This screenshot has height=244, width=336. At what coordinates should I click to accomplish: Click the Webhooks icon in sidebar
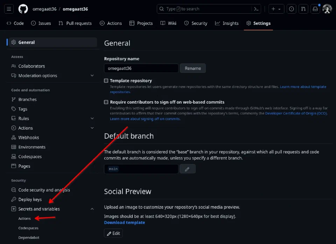tap(14, 138)
